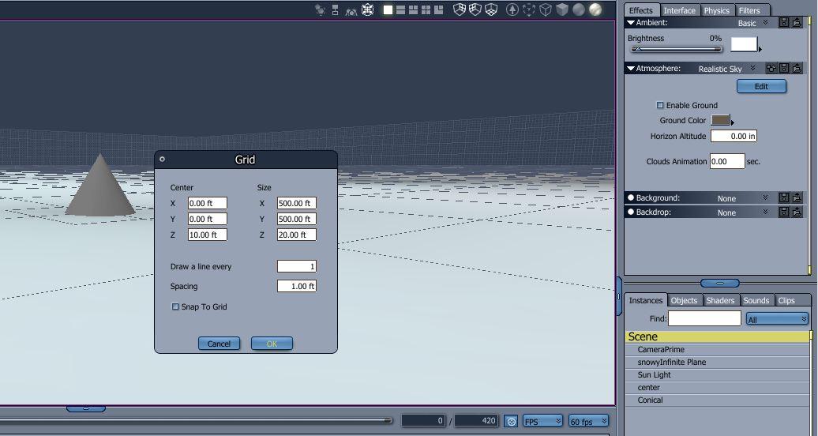
Task: Switch to flat shaded cube display mode
Action: [562, 9]
